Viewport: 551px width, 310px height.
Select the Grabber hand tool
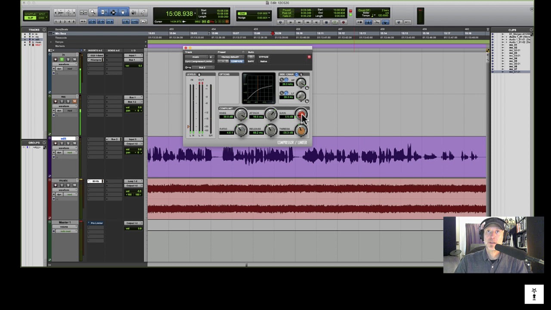(x=123, y=12)
